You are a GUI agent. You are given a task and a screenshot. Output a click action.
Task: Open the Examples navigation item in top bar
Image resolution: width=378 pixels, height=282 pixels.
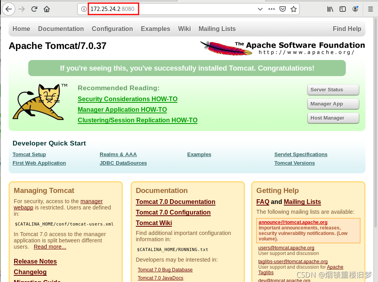click(x=155, y=29)
